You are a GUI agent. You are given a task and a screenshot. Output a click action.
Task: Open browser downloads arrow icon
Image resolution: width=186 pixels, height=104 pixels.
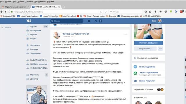155,12
